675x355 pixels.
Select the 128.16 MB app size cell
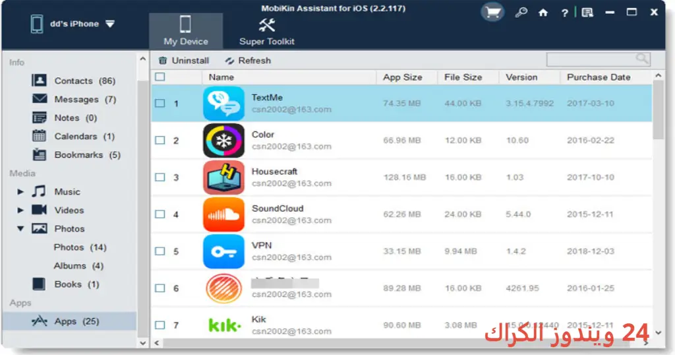point(404,177)
